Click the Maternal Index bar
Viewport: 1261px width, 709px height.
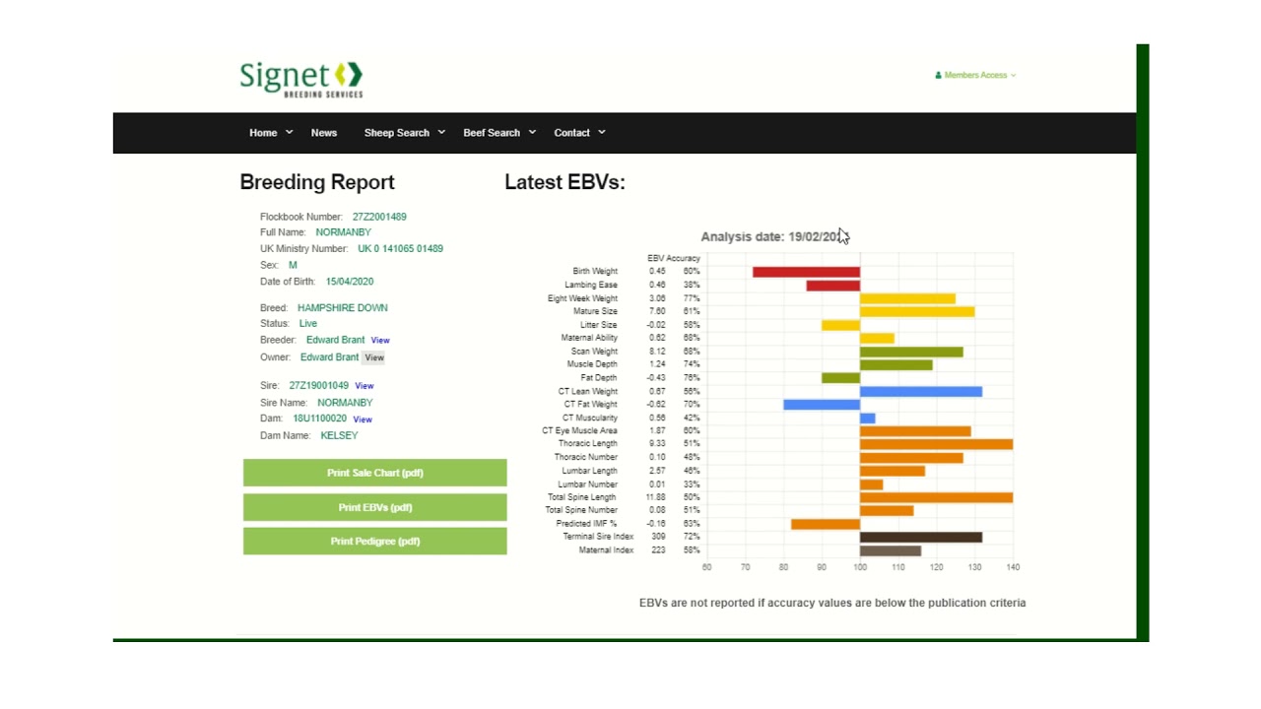point(891,550)
